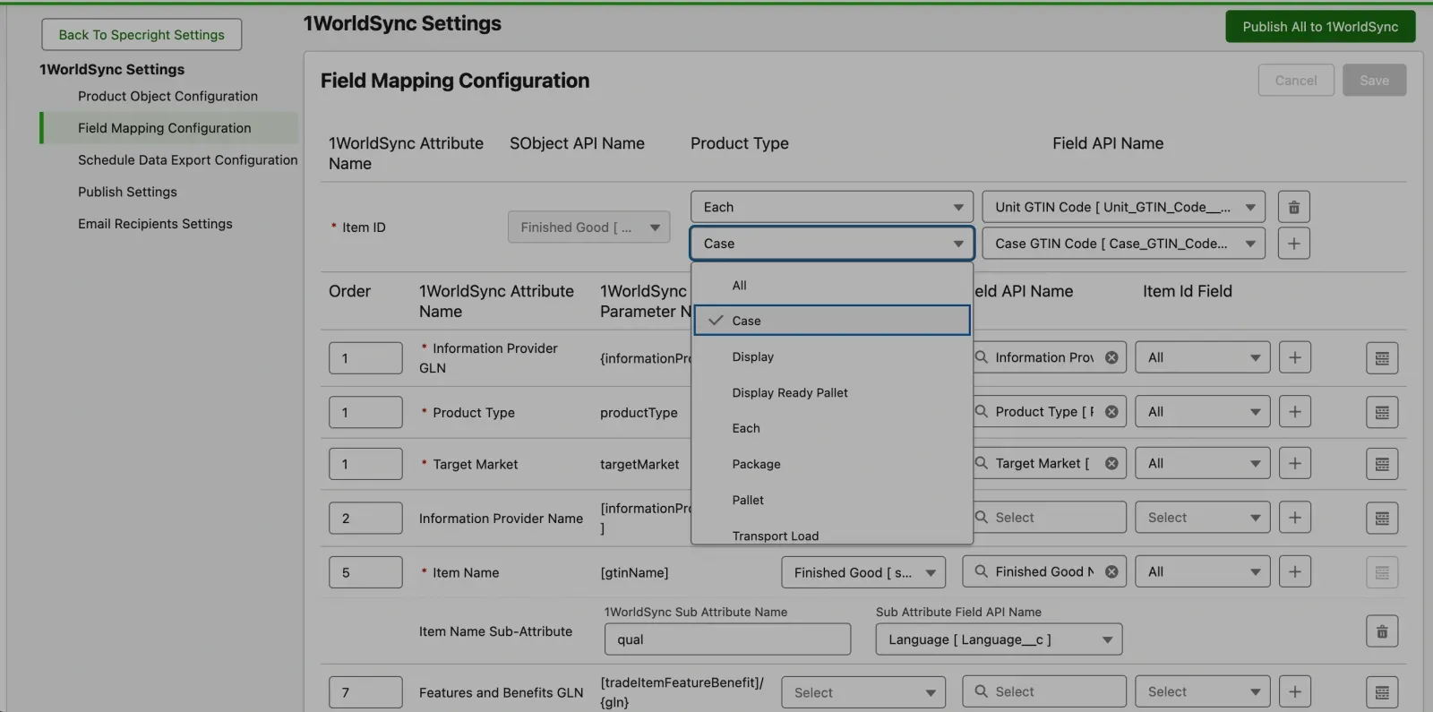Choose Display Ready Pallet option
1433x712 pixels.
click(x=832, y=392)
